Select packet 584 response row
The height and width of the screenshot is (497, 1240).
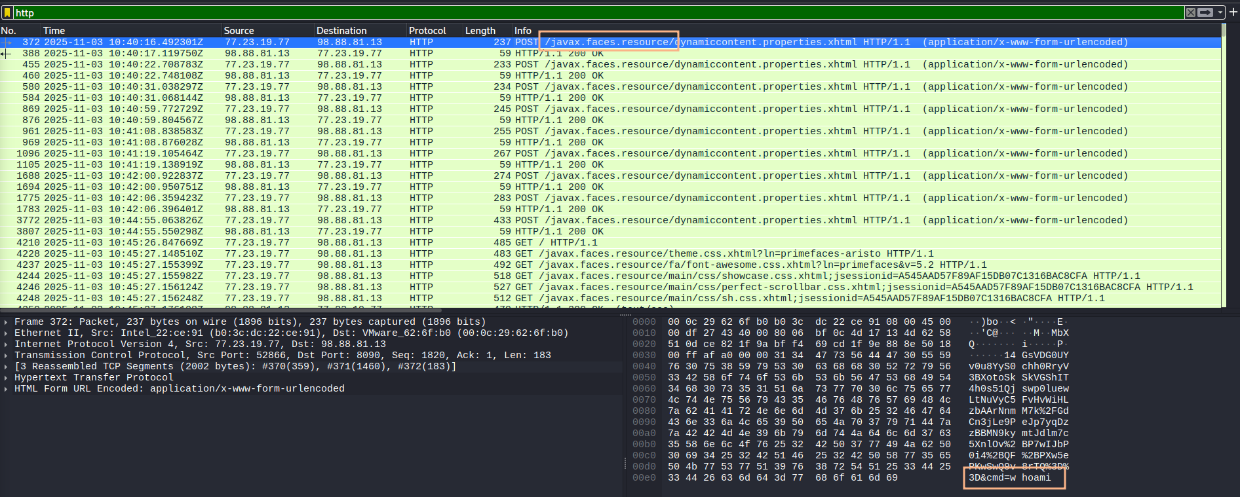pos(610,98)
